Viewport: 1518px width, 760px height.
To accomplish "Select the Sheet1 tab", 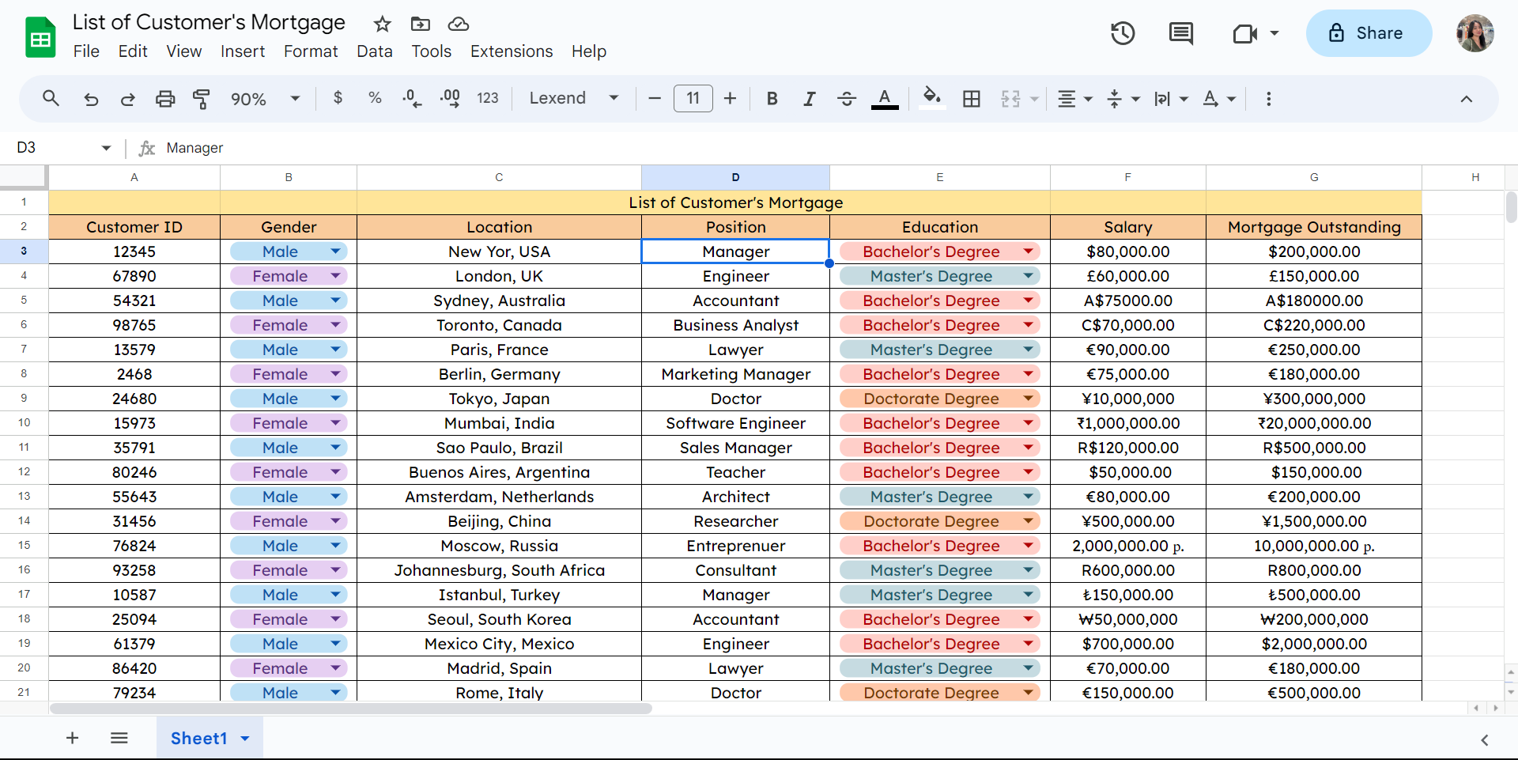I will (x=210, y=738).
